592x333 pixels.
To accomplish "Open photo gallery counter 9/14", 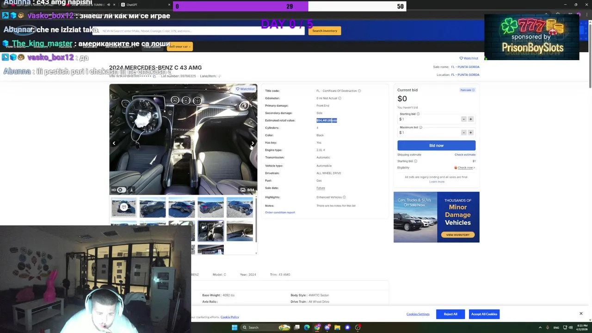I will pos(247,190).
